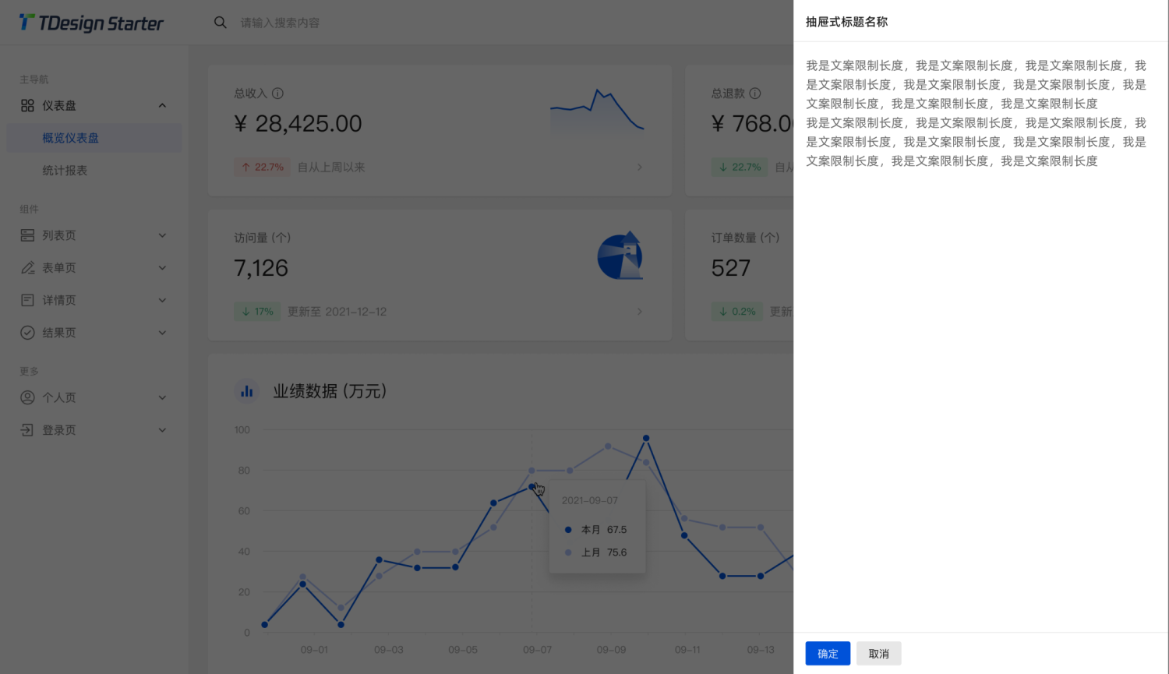The image size is (1169, 674).
Task: Click the search magnifier icon
Action: tap(221, 23)
